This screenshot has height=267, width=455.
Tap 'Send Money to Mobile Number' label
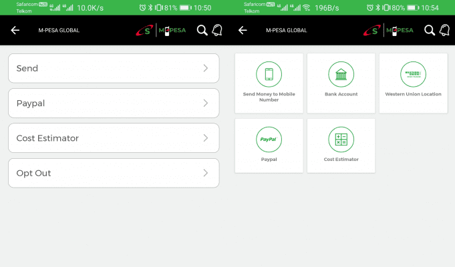pyautogui.click(x=269, y=97)
